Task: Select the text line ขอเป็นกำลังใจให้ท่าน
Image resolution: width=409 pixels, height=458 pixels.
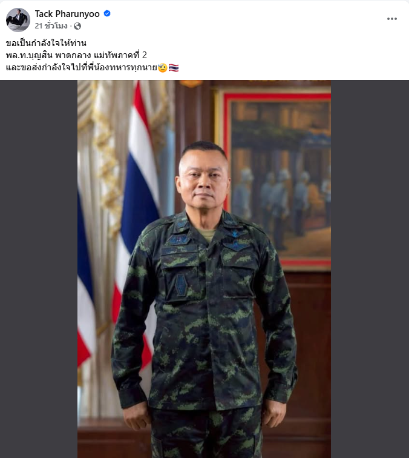Action: click(46, 43)
